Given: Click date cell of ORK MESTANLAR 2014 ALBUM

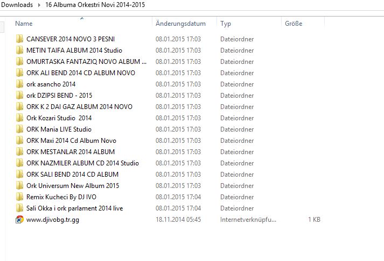Looking at the screenshot, I should tap(178, 151).
